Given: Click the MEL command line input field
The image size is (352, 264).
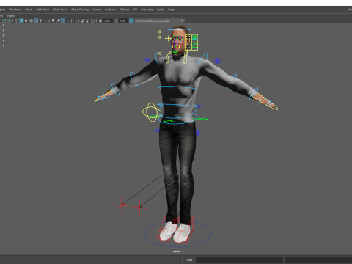Looking at the screenshot, I should [239, 260].
